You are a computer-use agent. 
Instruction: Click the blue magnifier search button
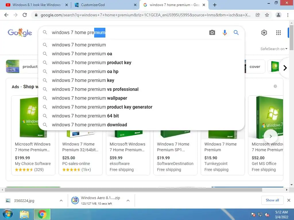pos(236,33)
